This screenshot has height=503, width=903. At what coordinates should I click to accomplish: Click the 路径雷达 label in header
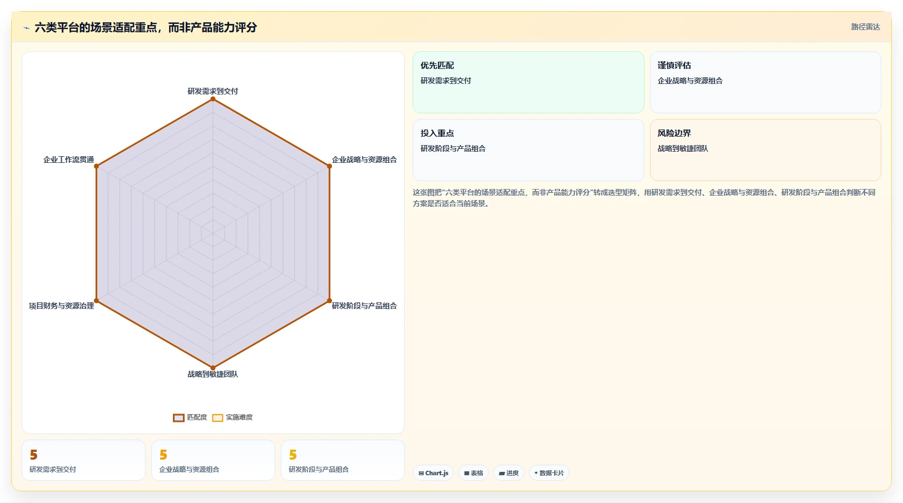[865, 27]
